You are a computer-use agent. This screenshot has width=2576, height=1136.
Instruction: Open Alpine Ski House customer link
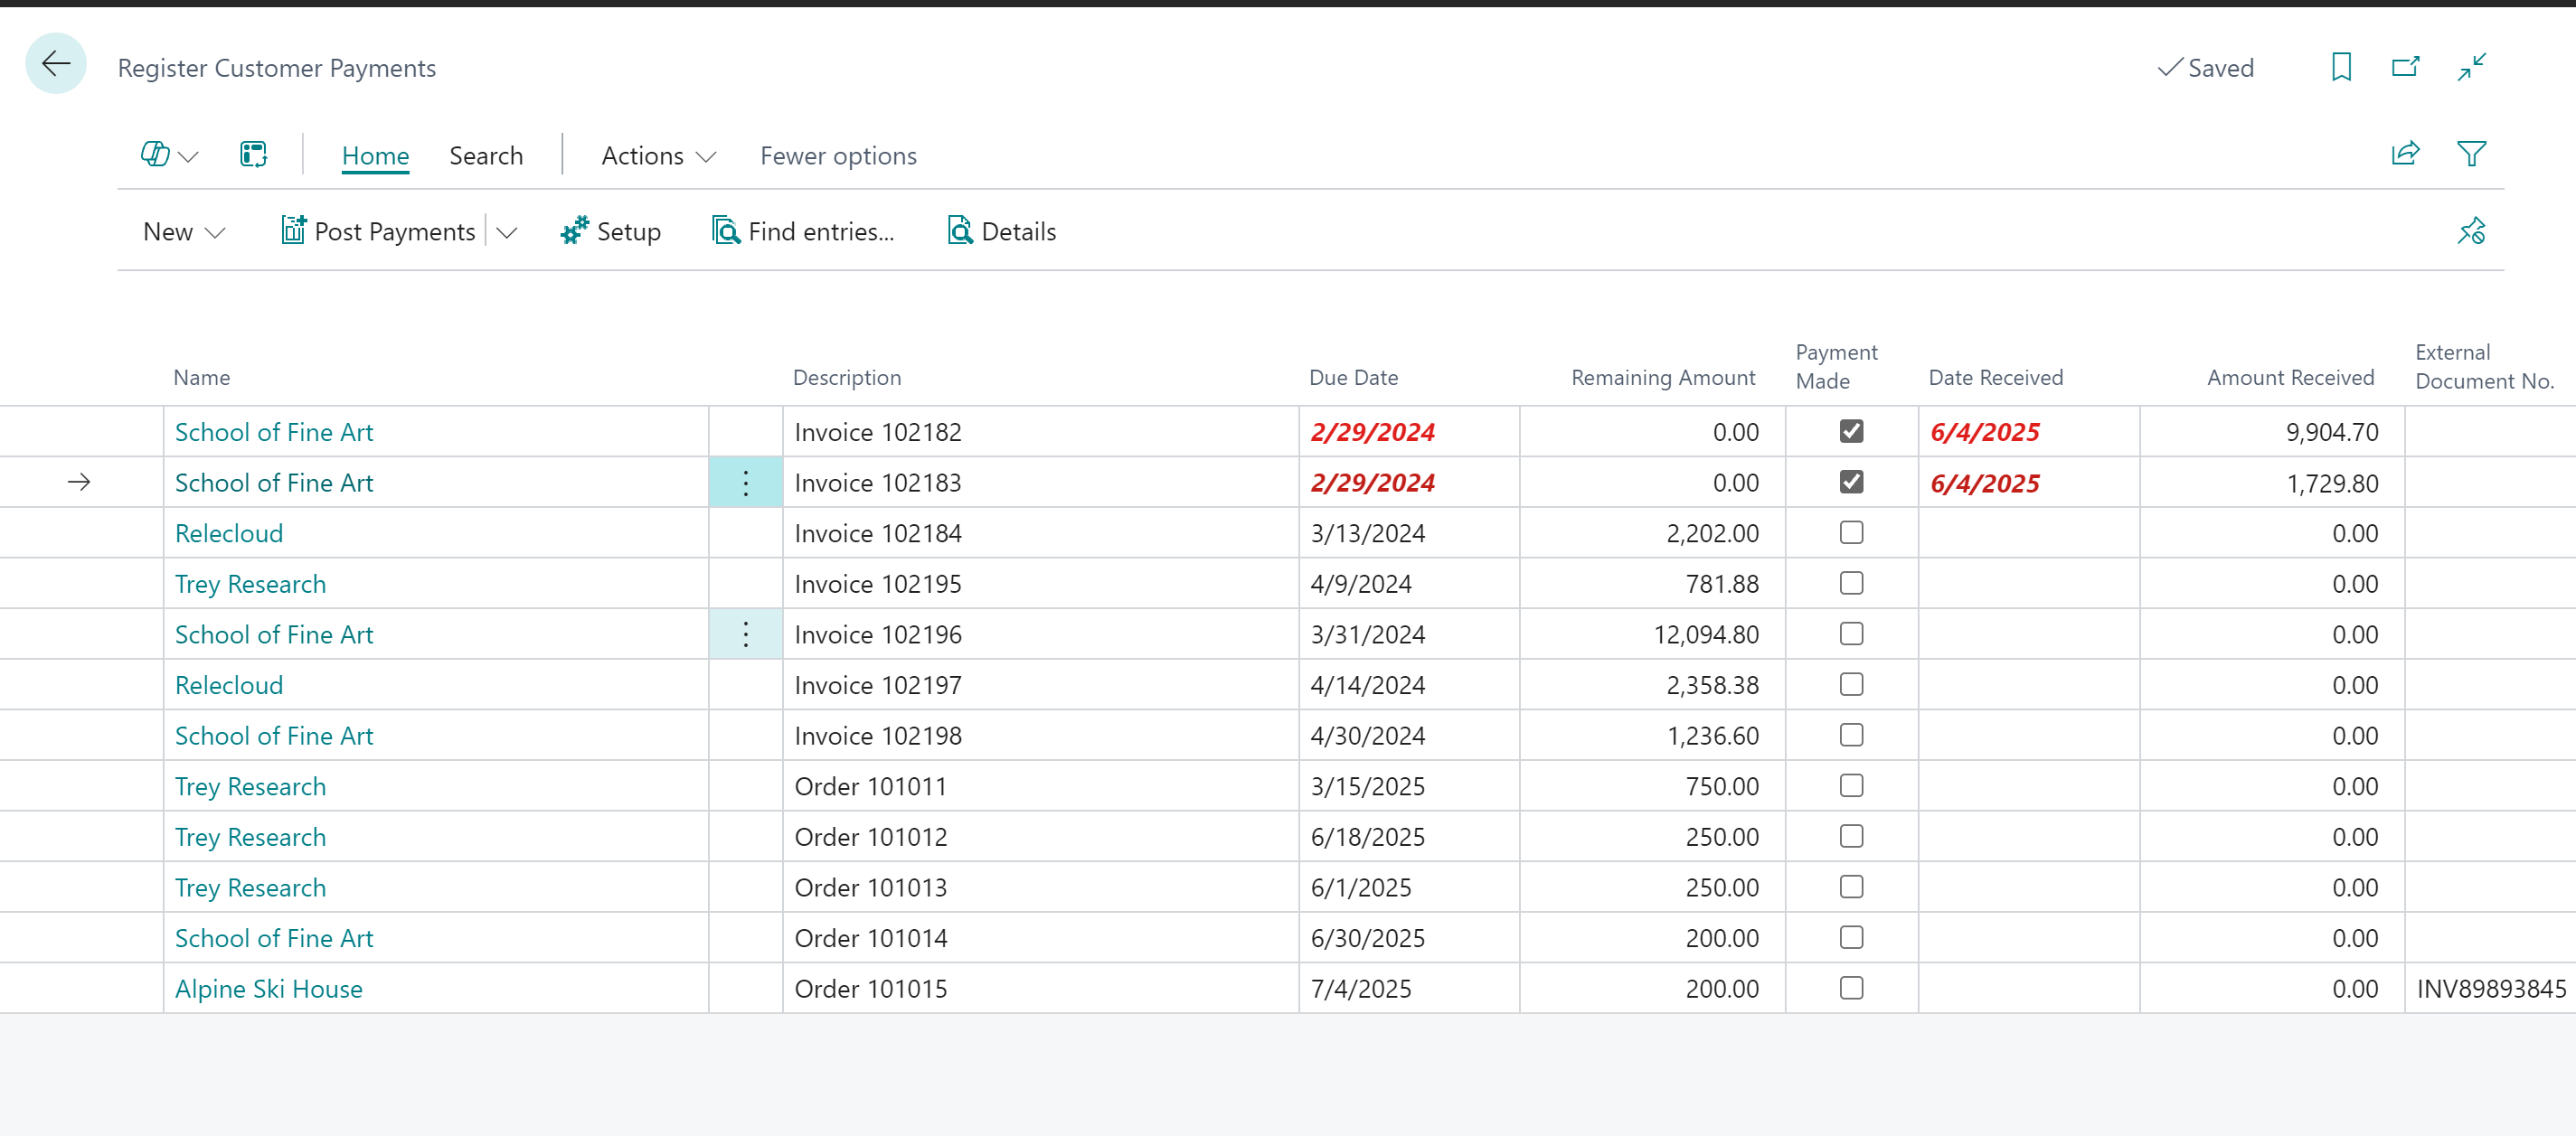268,989
